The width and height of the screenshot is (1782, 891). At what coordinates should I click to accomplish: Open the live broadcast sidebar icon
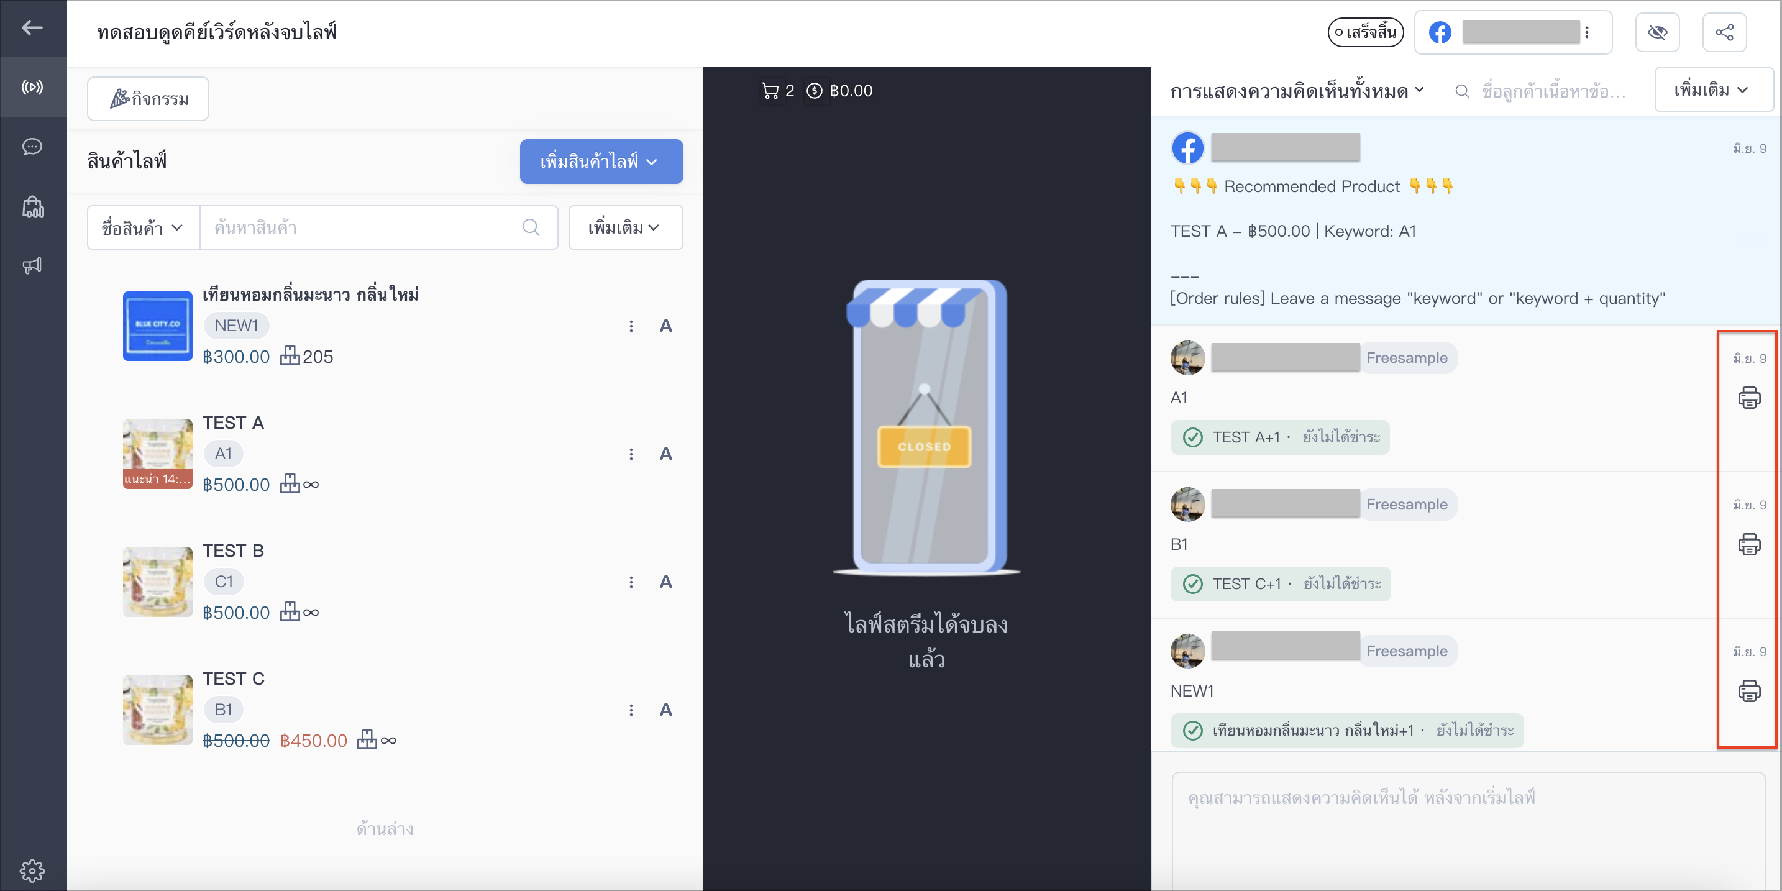point(32,86)
